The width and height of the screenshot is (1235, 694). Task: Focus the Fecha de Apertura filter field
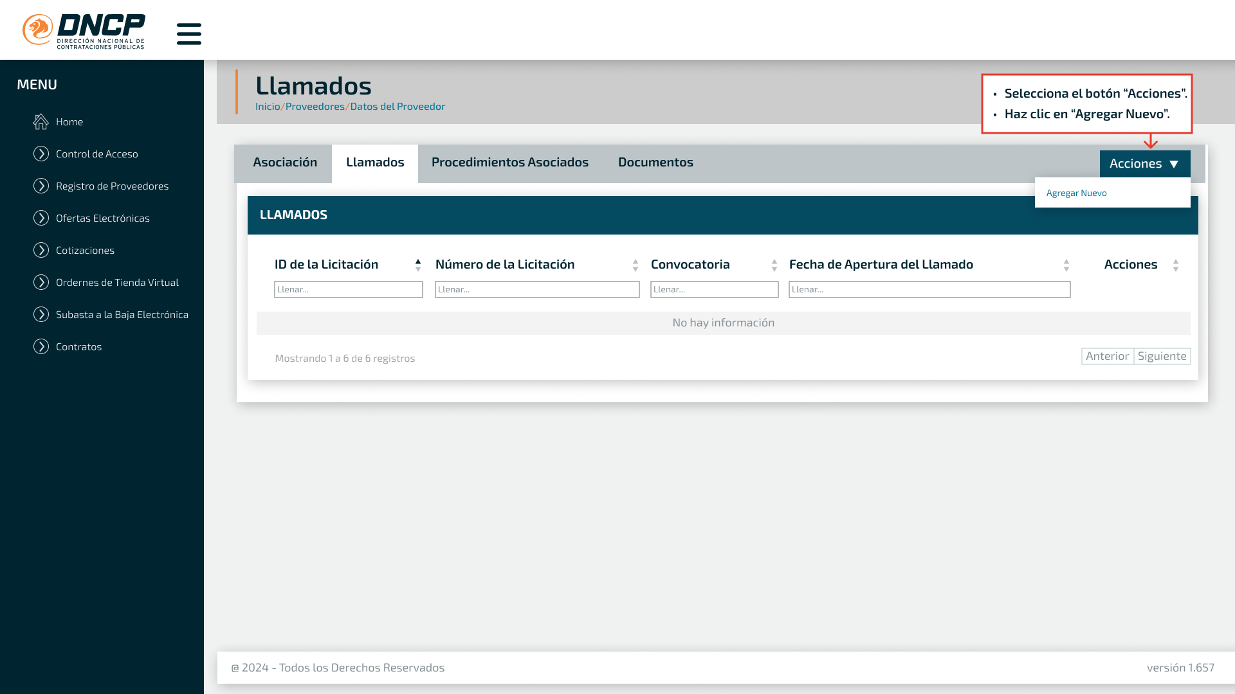pyautogui.click(x=929, y=290)
